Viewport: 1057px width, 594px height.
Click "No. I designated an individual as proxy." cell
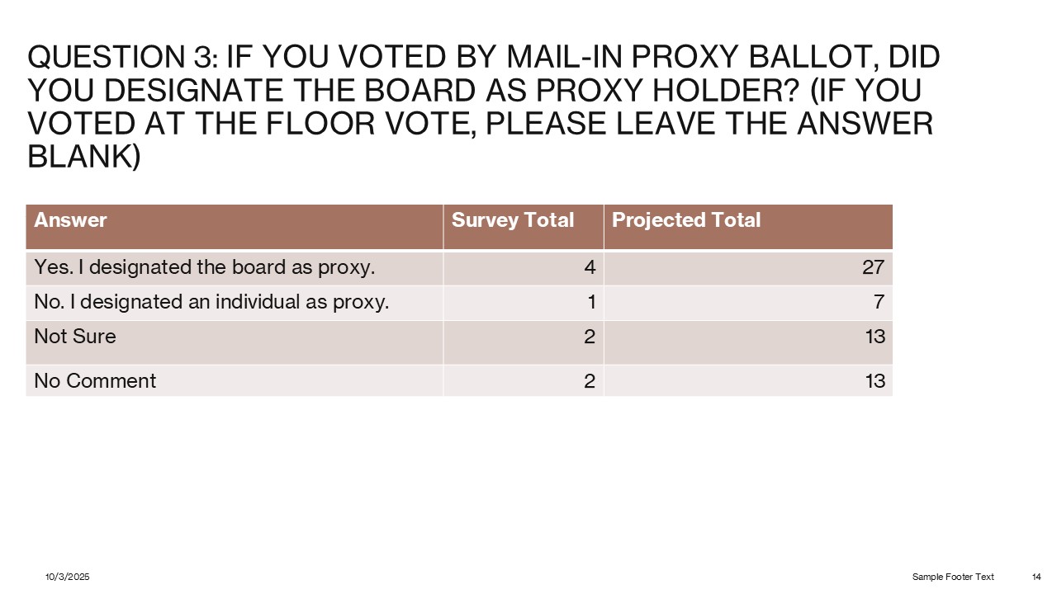tap(211, 302)
